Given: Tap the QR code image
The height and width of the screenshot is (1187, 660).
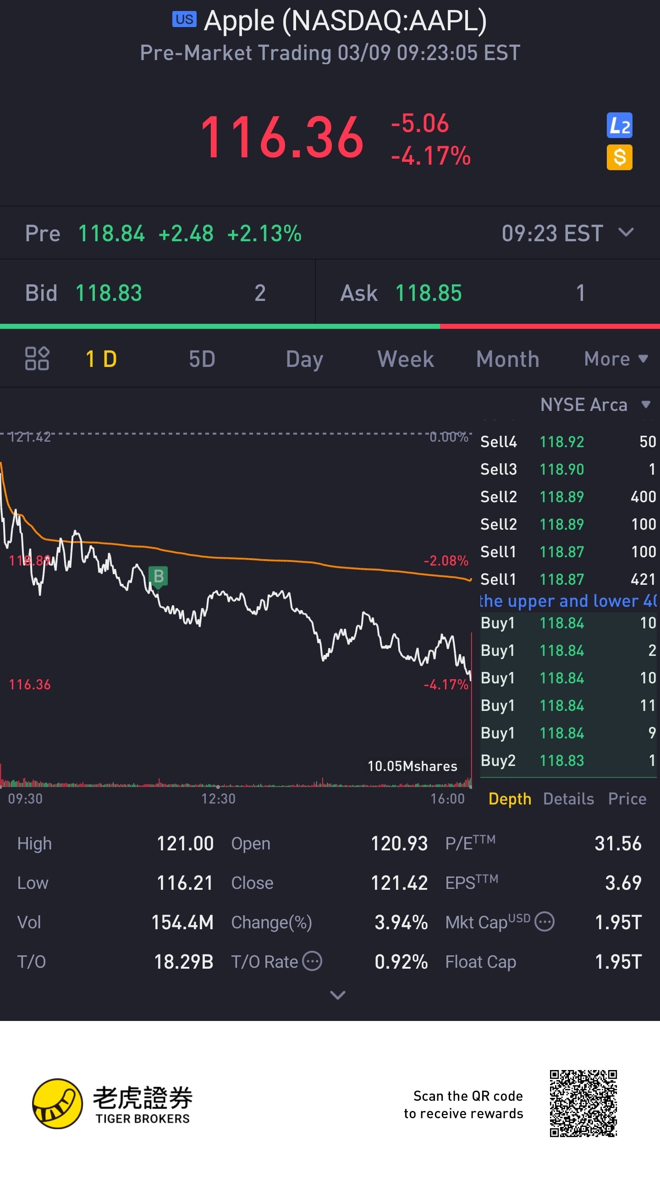Looking at the screenshot, I should pyautogui.click(x=583, y=1104).
